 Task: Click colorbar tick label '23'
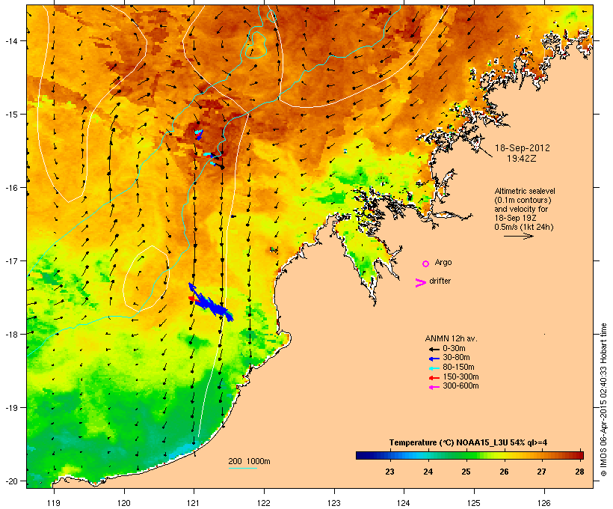pyautogui.click(x=389, y=472)
